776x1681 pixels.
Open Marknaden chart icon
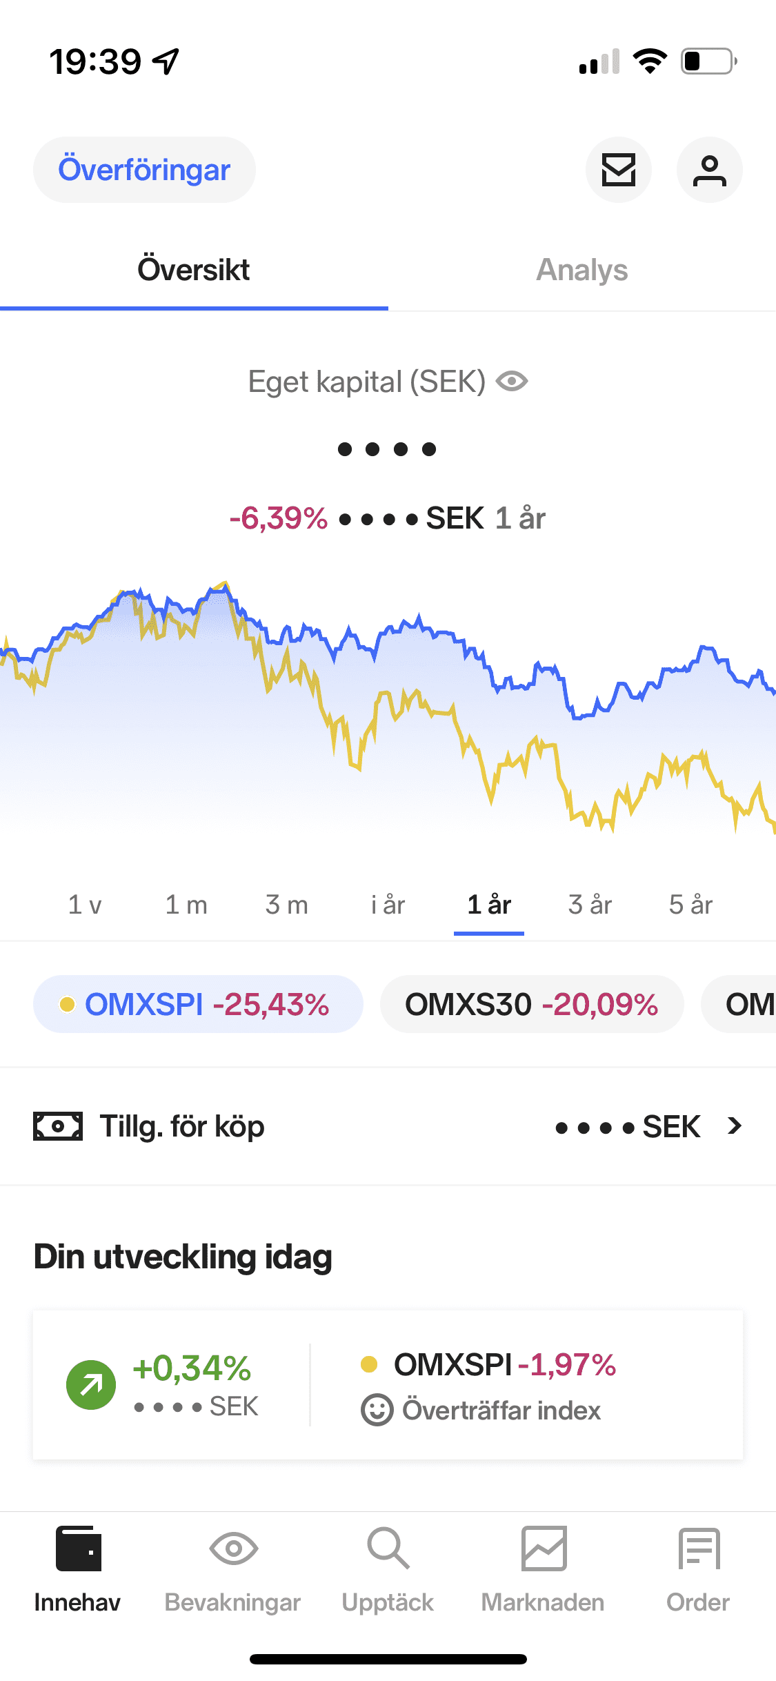tap(544, 1549)
